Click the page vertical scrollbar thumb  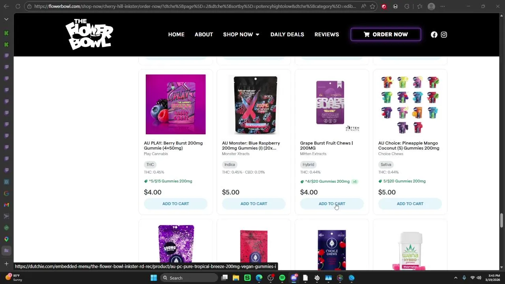point(502,221)
